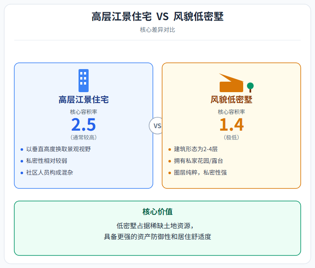Screen dimensions: 315x268
Task: Click bullet 私密性相对较弱
Action: pos(47,161)
